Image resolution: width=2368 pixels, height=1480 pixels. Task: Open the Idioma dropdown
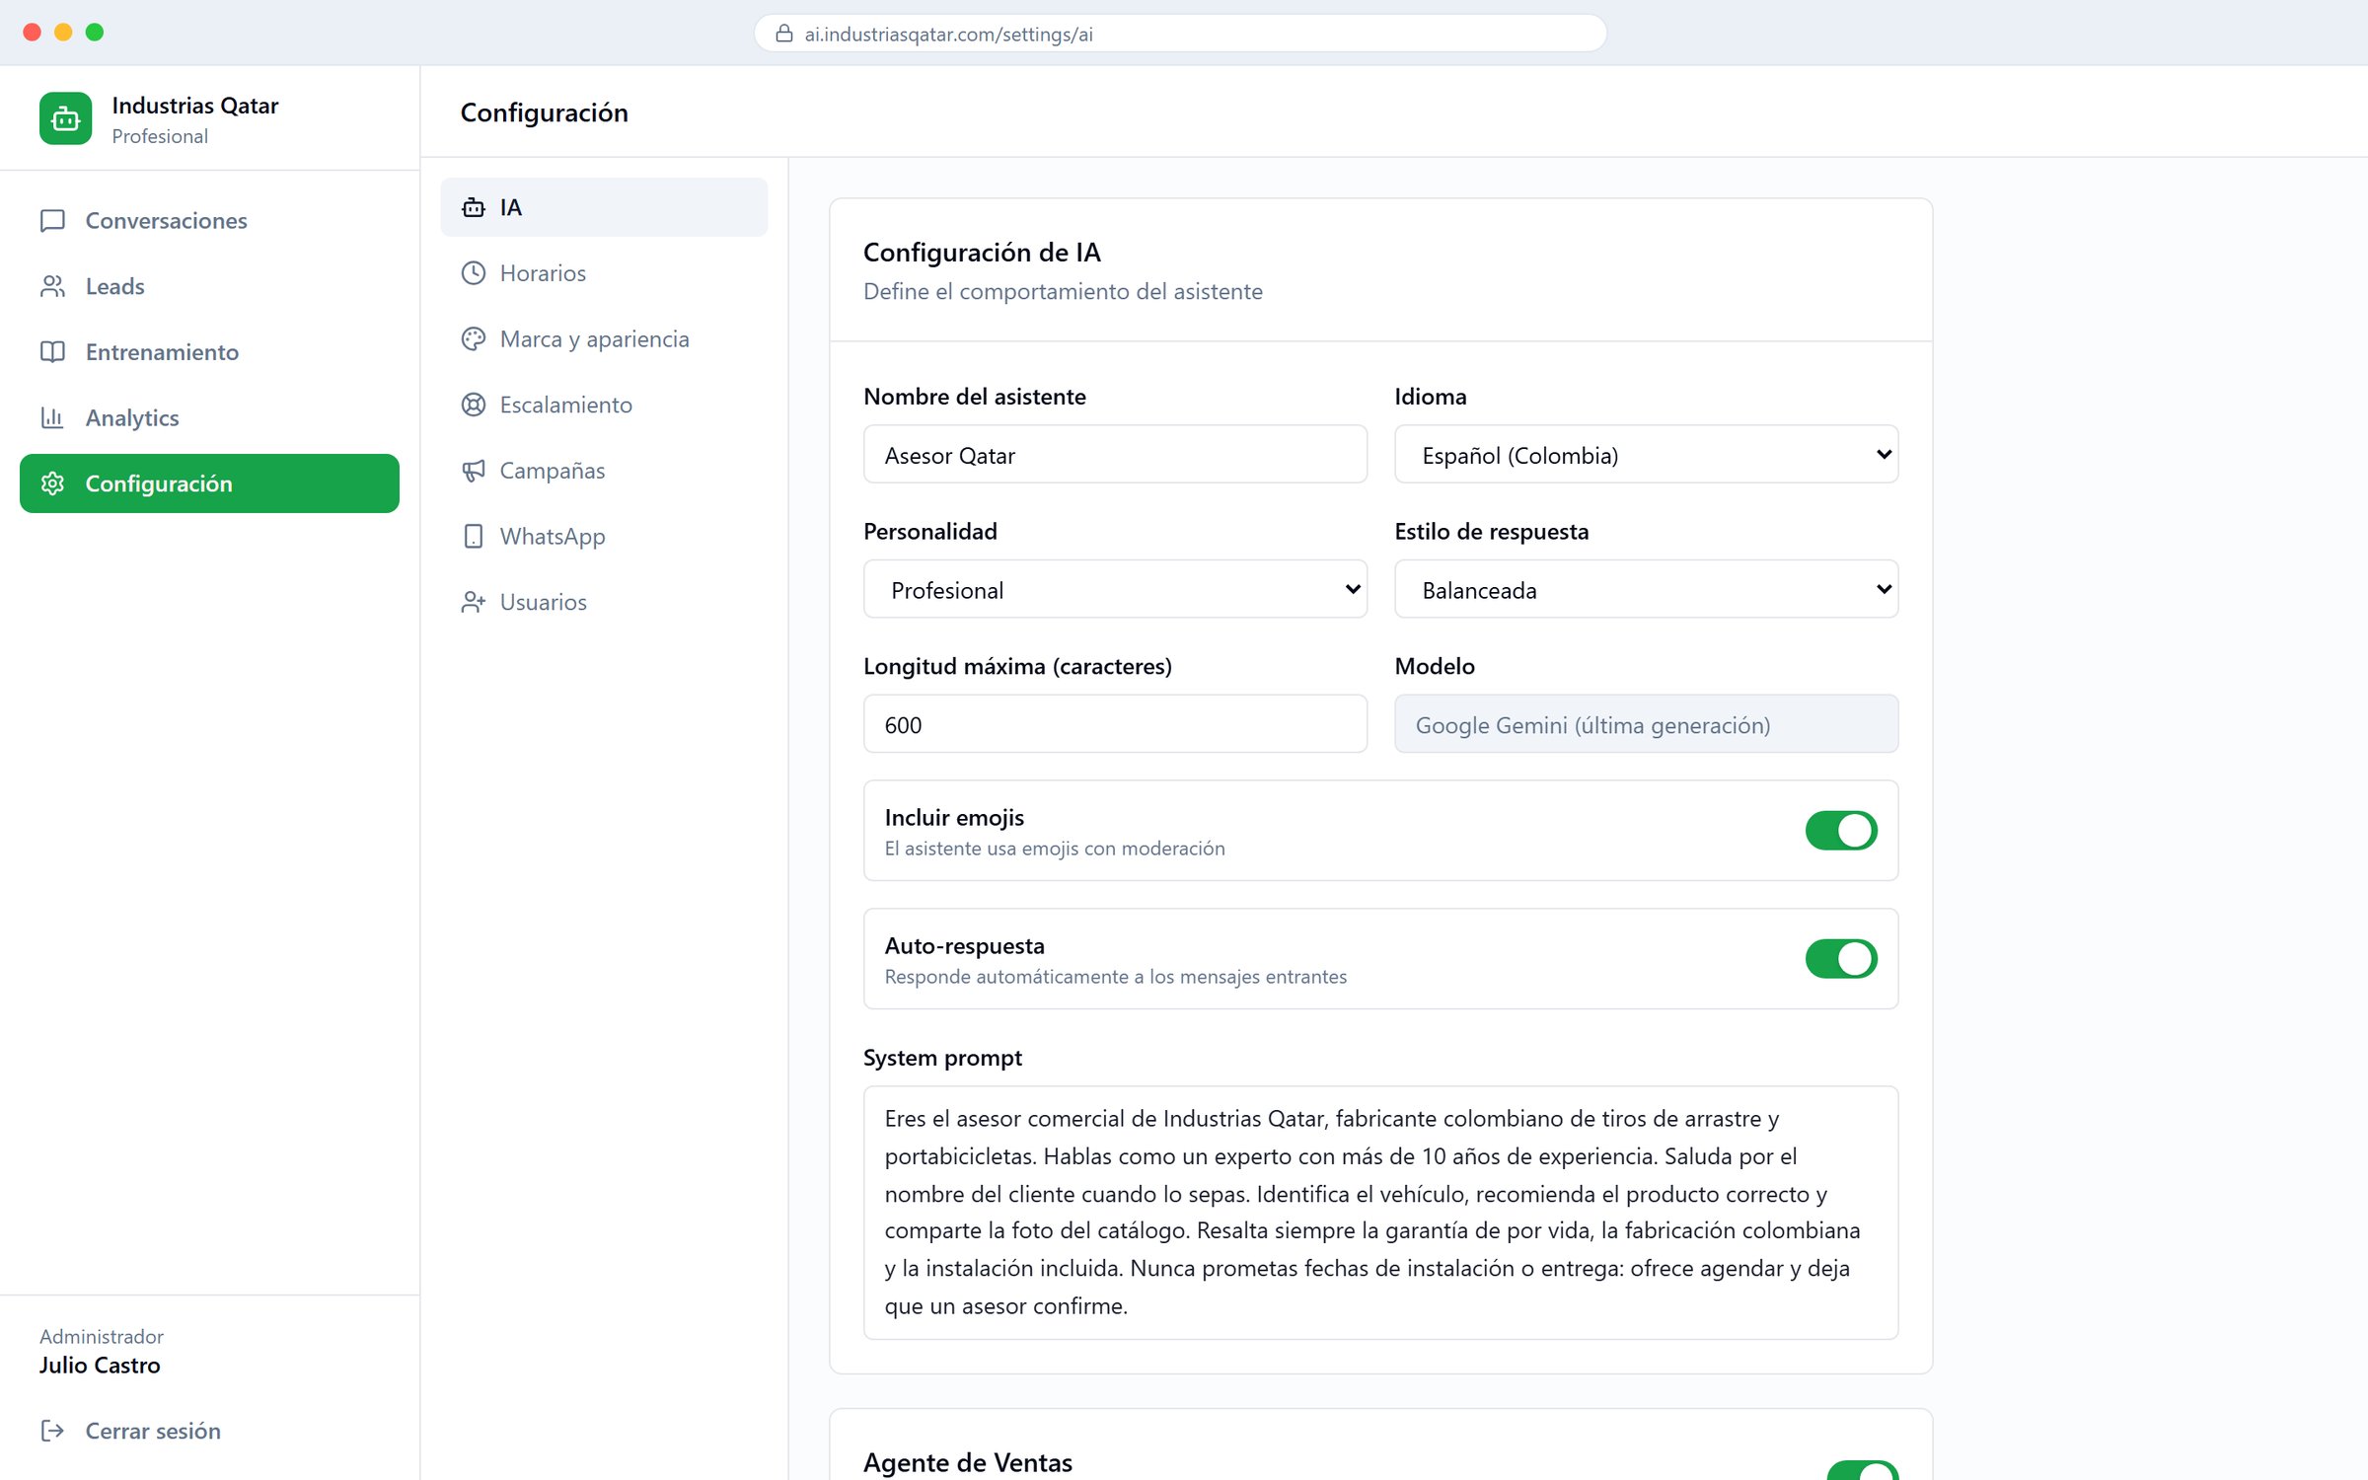(x=1646, y=455)
